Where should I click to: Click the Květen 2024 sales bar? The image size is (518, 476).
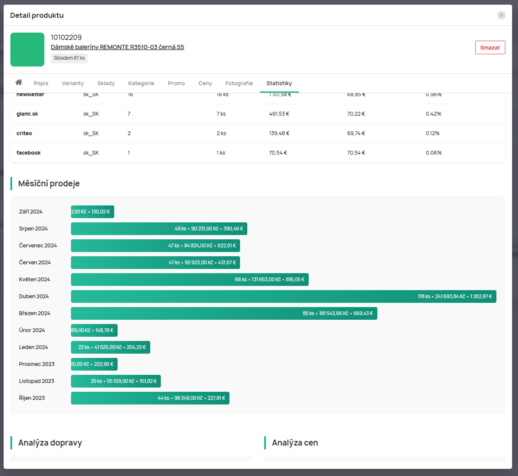[x=189, y=280]
